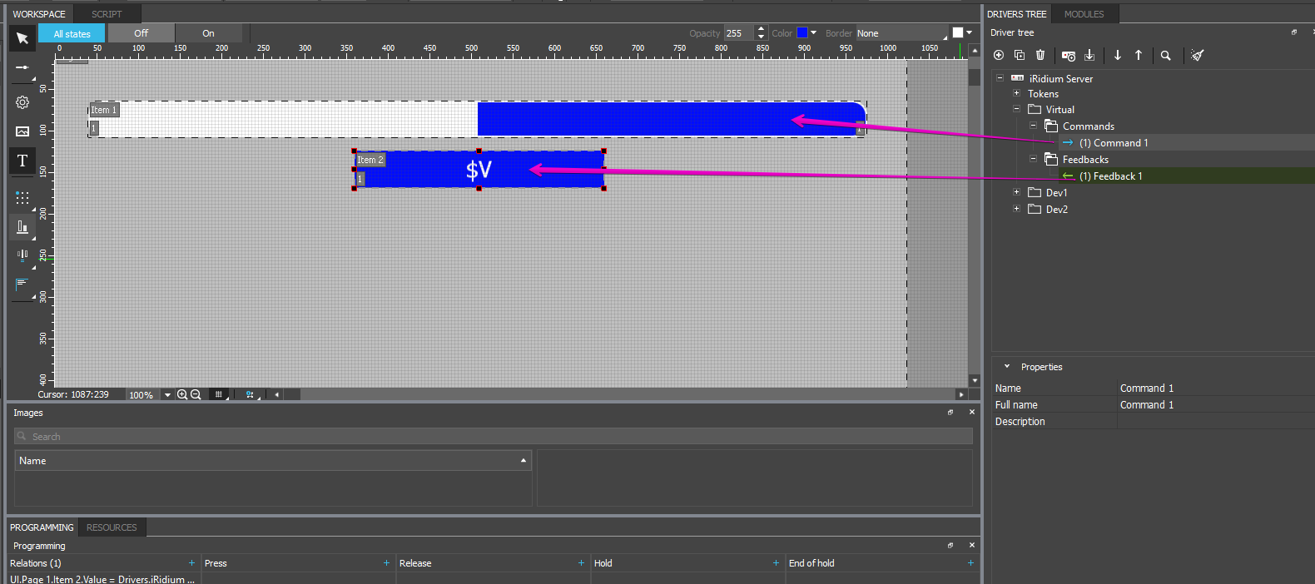Add a Hold event action
This screenshot has width=1315, height=584.
[x=776, y=563]
